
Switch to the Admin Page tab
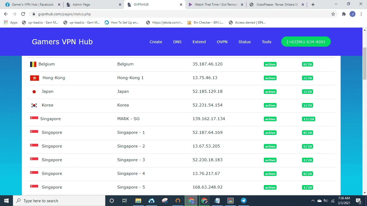[94, 5]
